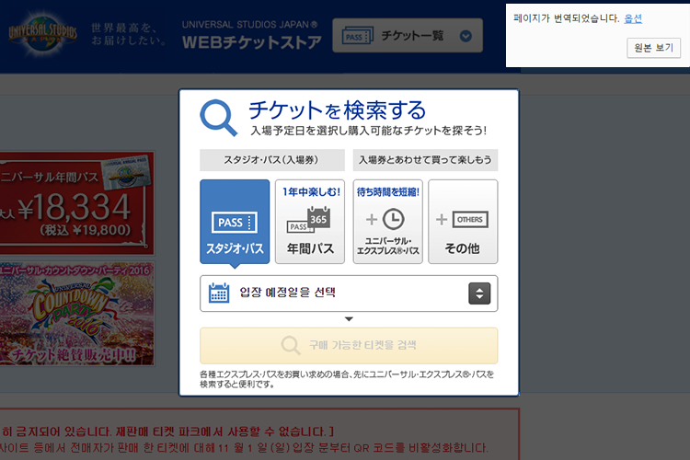Open the チケット一覧 dropdown menu
Screen dimensions: 690x460
(x=408, y=36)
